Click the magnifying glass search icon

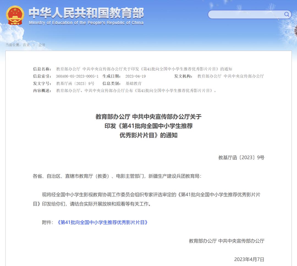point(287,14)
